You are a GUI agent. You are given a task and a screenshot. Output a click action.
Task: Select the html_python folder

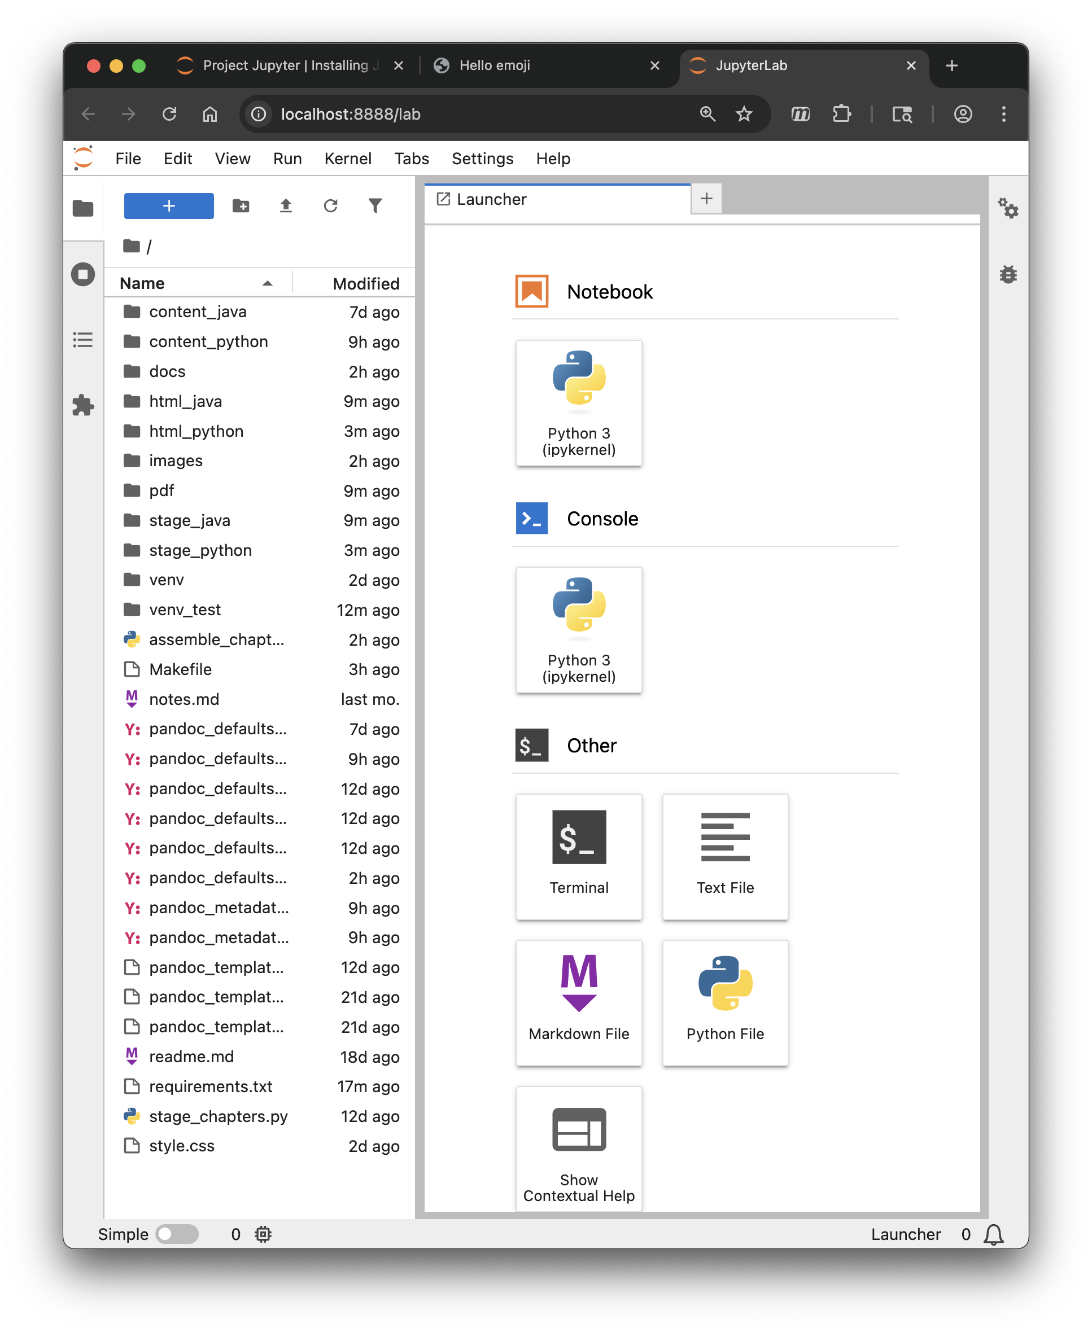[260, 431]
